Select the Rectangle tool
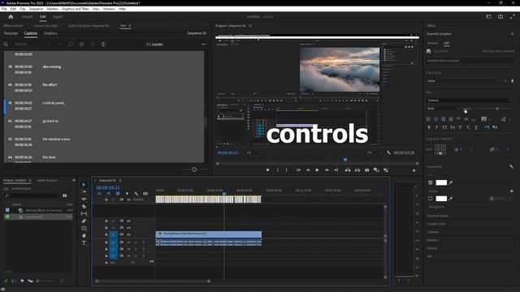The width and height of the screenshot is (520, 292). click(84, 229)
